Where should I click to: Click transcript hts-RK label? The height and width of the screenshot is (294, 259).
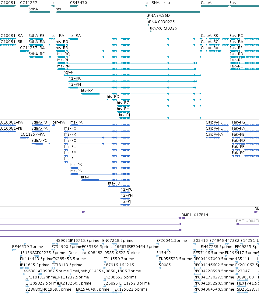(75, 78)
